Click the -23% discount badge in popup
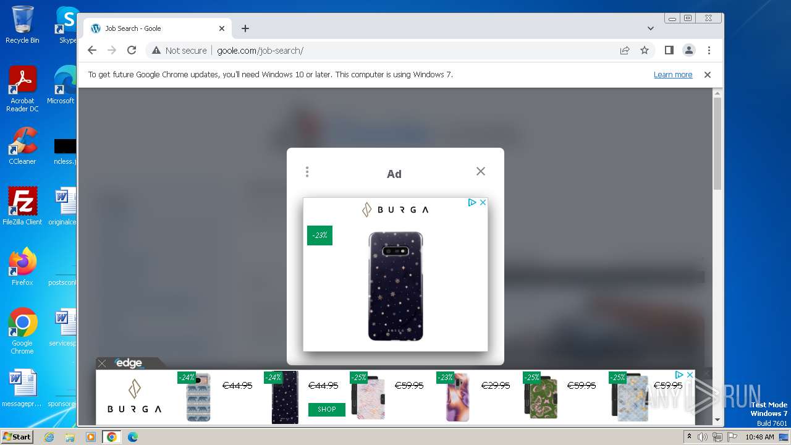Image resolution: width=791 pixels, height=445 pixels. [x=319, y=235]
